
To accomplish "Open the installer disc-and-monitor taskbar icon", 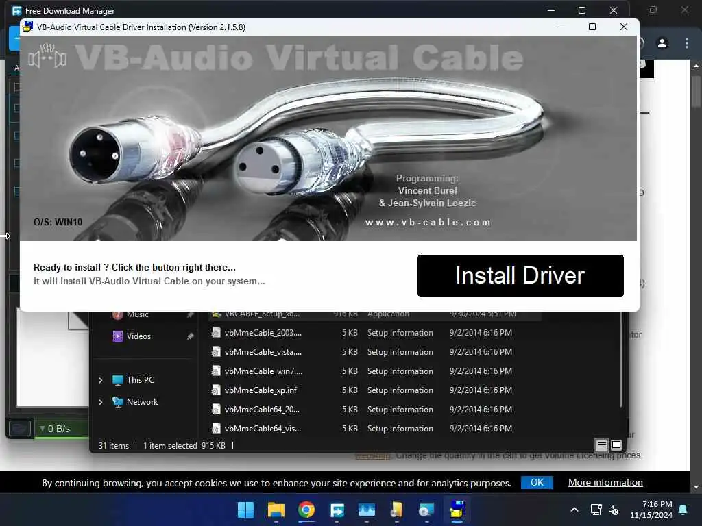I will pyautogui.click(x=426, y=510).
